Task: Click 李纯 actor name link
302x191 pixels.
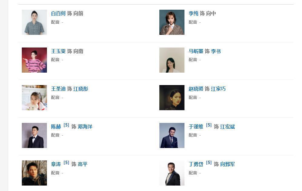Action: point(193,14)
